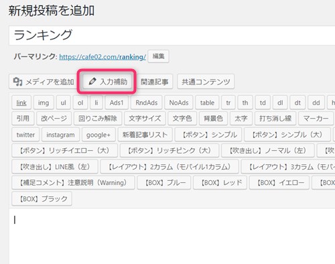This screenshot has width=335, height=264.
Task: Insert a th tag
Action: tap(245, 103)
